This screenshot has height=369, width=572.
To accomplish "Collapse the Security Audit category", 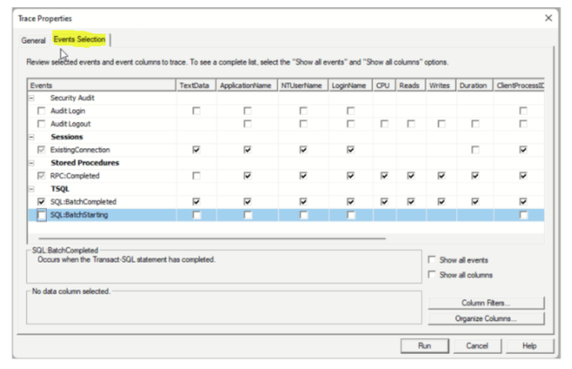I will tap(32, 98).
